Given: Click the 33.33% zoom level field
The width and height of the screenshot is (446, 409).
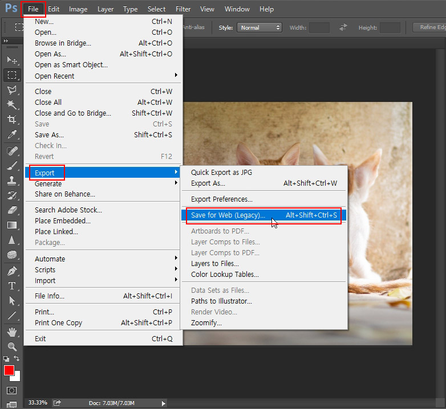Looking at the screenshot, I should [x=38, y=403].
